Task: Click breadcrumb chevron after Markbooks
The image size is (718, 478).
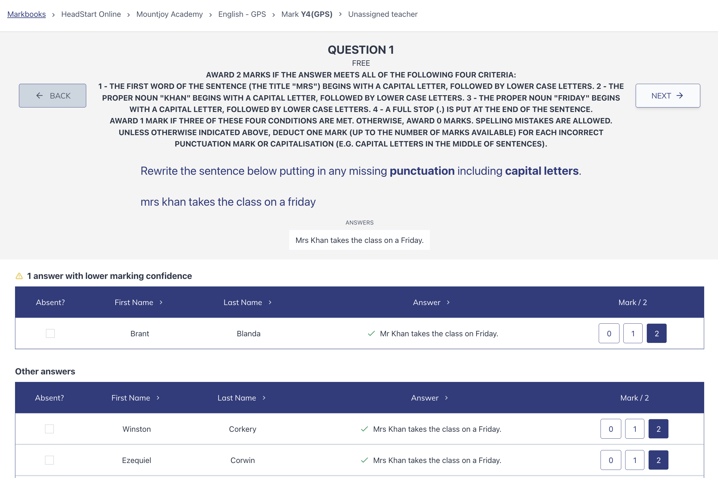Action: coord(53,15)
